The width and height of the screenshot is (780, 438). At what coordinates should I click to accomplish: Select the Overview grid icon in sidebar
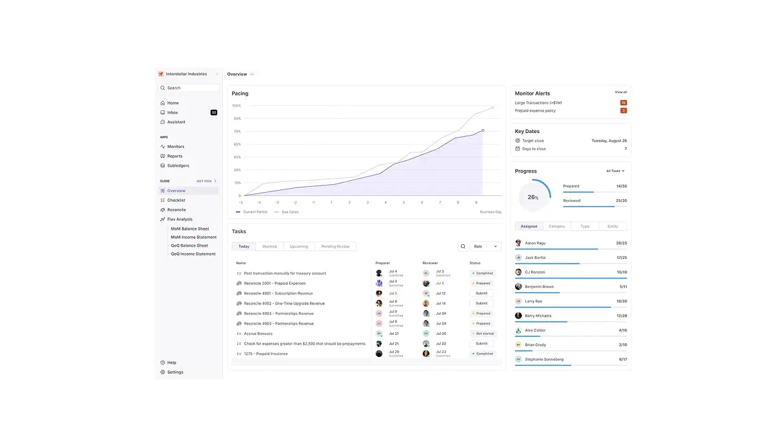click(162, 191)
